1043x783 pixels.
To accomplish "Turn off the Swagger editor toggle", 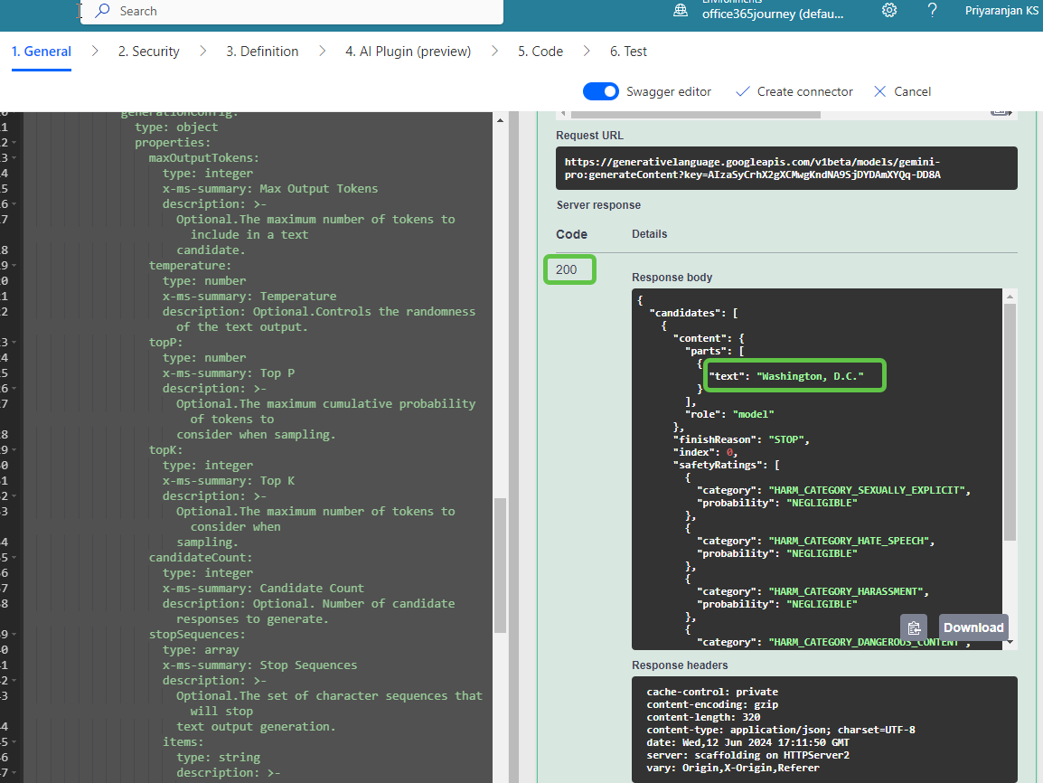I will [600, 91].
